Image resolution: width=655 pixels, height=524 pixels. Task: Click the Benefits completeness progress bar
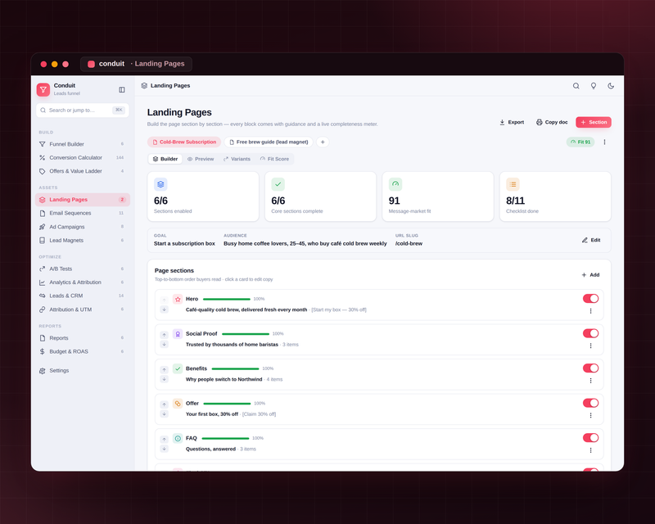(x=235, y=368)
